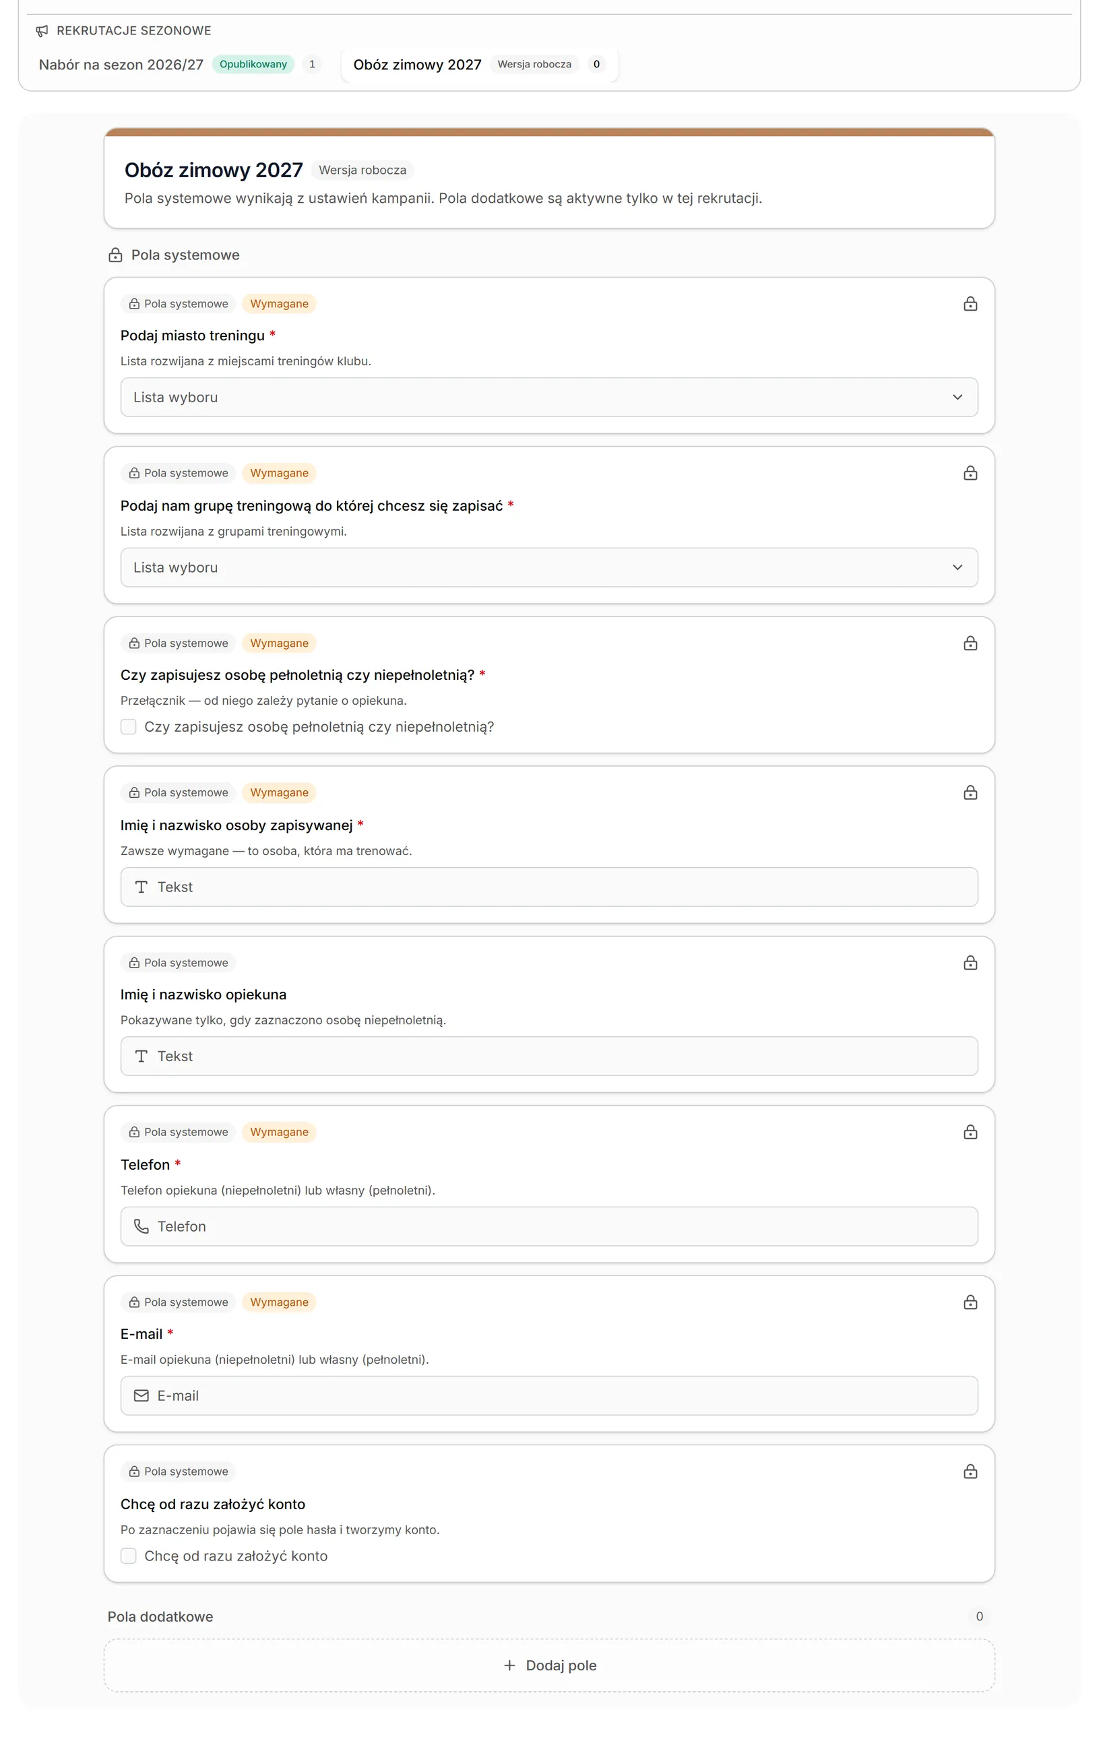The height and width of the screenshot is (1739, 1105).
Task: Click lock icon on Chcę od razu założyć konto card
Action: 970,1471
